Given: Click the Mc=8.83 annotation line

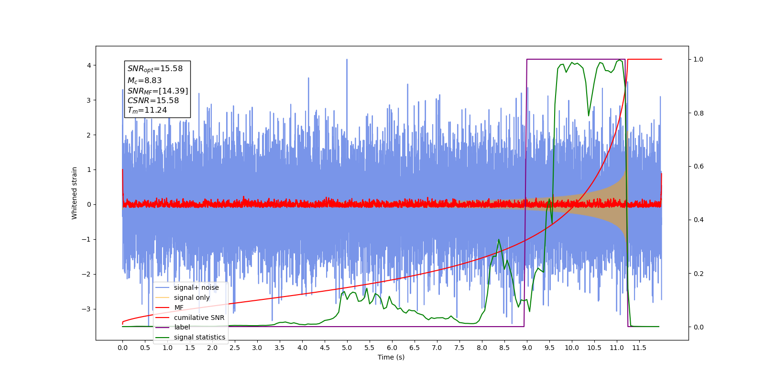Looking at the screenshot, I should point(144,81).
